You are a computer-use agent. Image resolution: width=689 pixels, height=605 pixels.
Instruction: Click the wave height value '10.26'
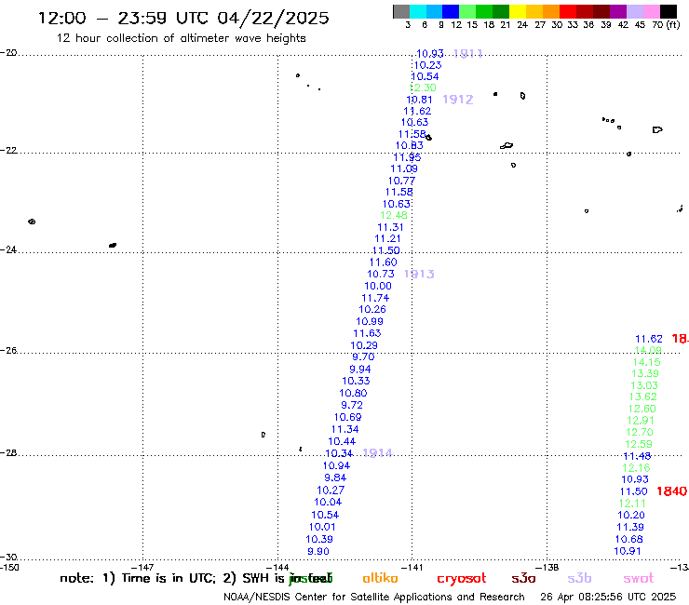click(x=372, y=309)
